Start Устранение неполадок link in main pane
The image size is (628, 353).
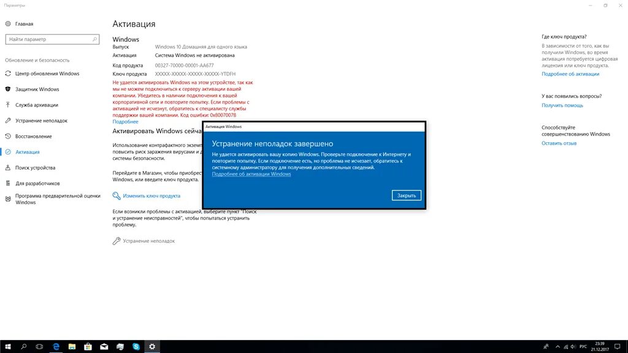(148, 241)
